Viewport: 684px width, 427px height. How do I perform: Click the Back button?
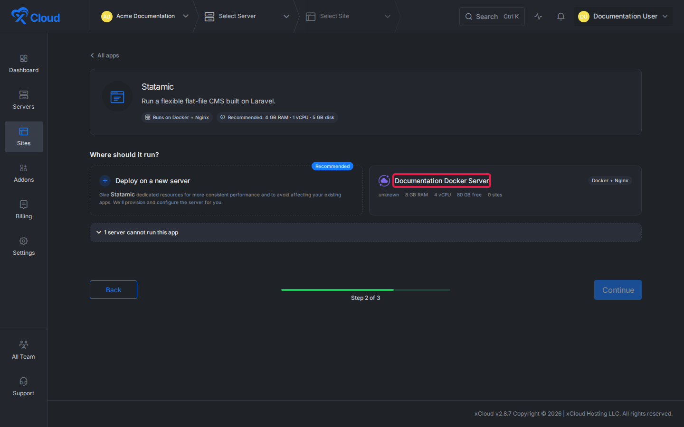point(114,290)
